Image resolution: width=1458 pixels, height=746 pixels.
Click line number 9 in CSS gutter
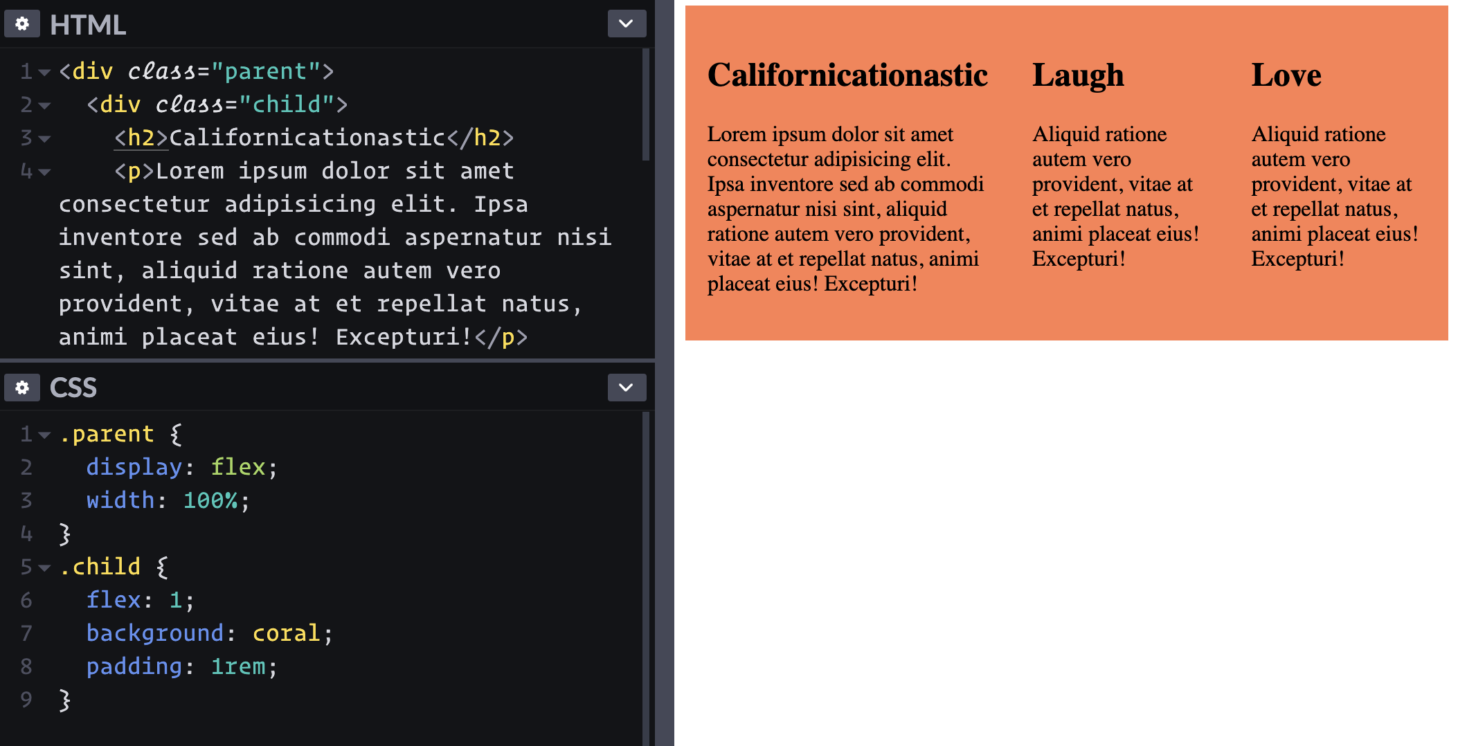pos(26,700)
